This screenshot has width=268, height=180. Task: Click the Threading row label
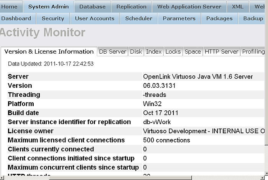[24, 95]
